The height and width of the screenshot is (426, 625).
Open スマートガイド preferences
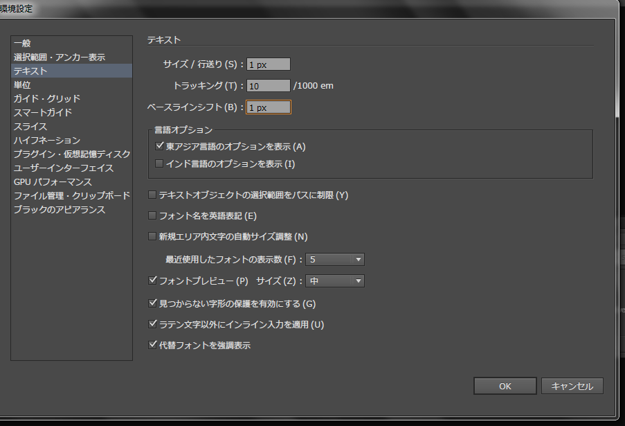(72, 112)
